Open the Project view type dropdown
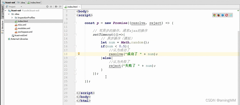 [21, 7]
